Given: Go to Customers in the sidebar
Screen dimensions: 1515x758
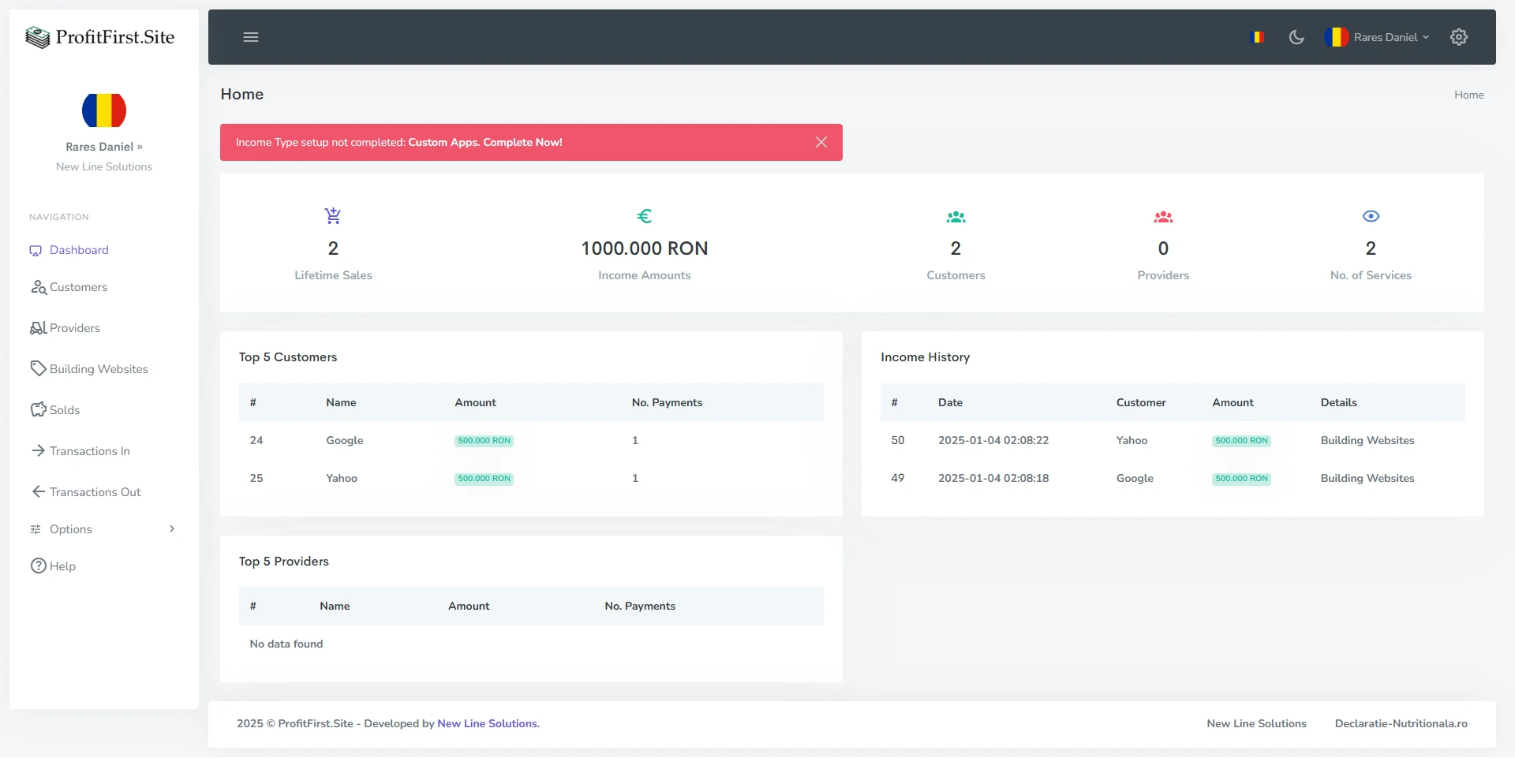Looking at the screenshot, I should (x=78, y=287).
